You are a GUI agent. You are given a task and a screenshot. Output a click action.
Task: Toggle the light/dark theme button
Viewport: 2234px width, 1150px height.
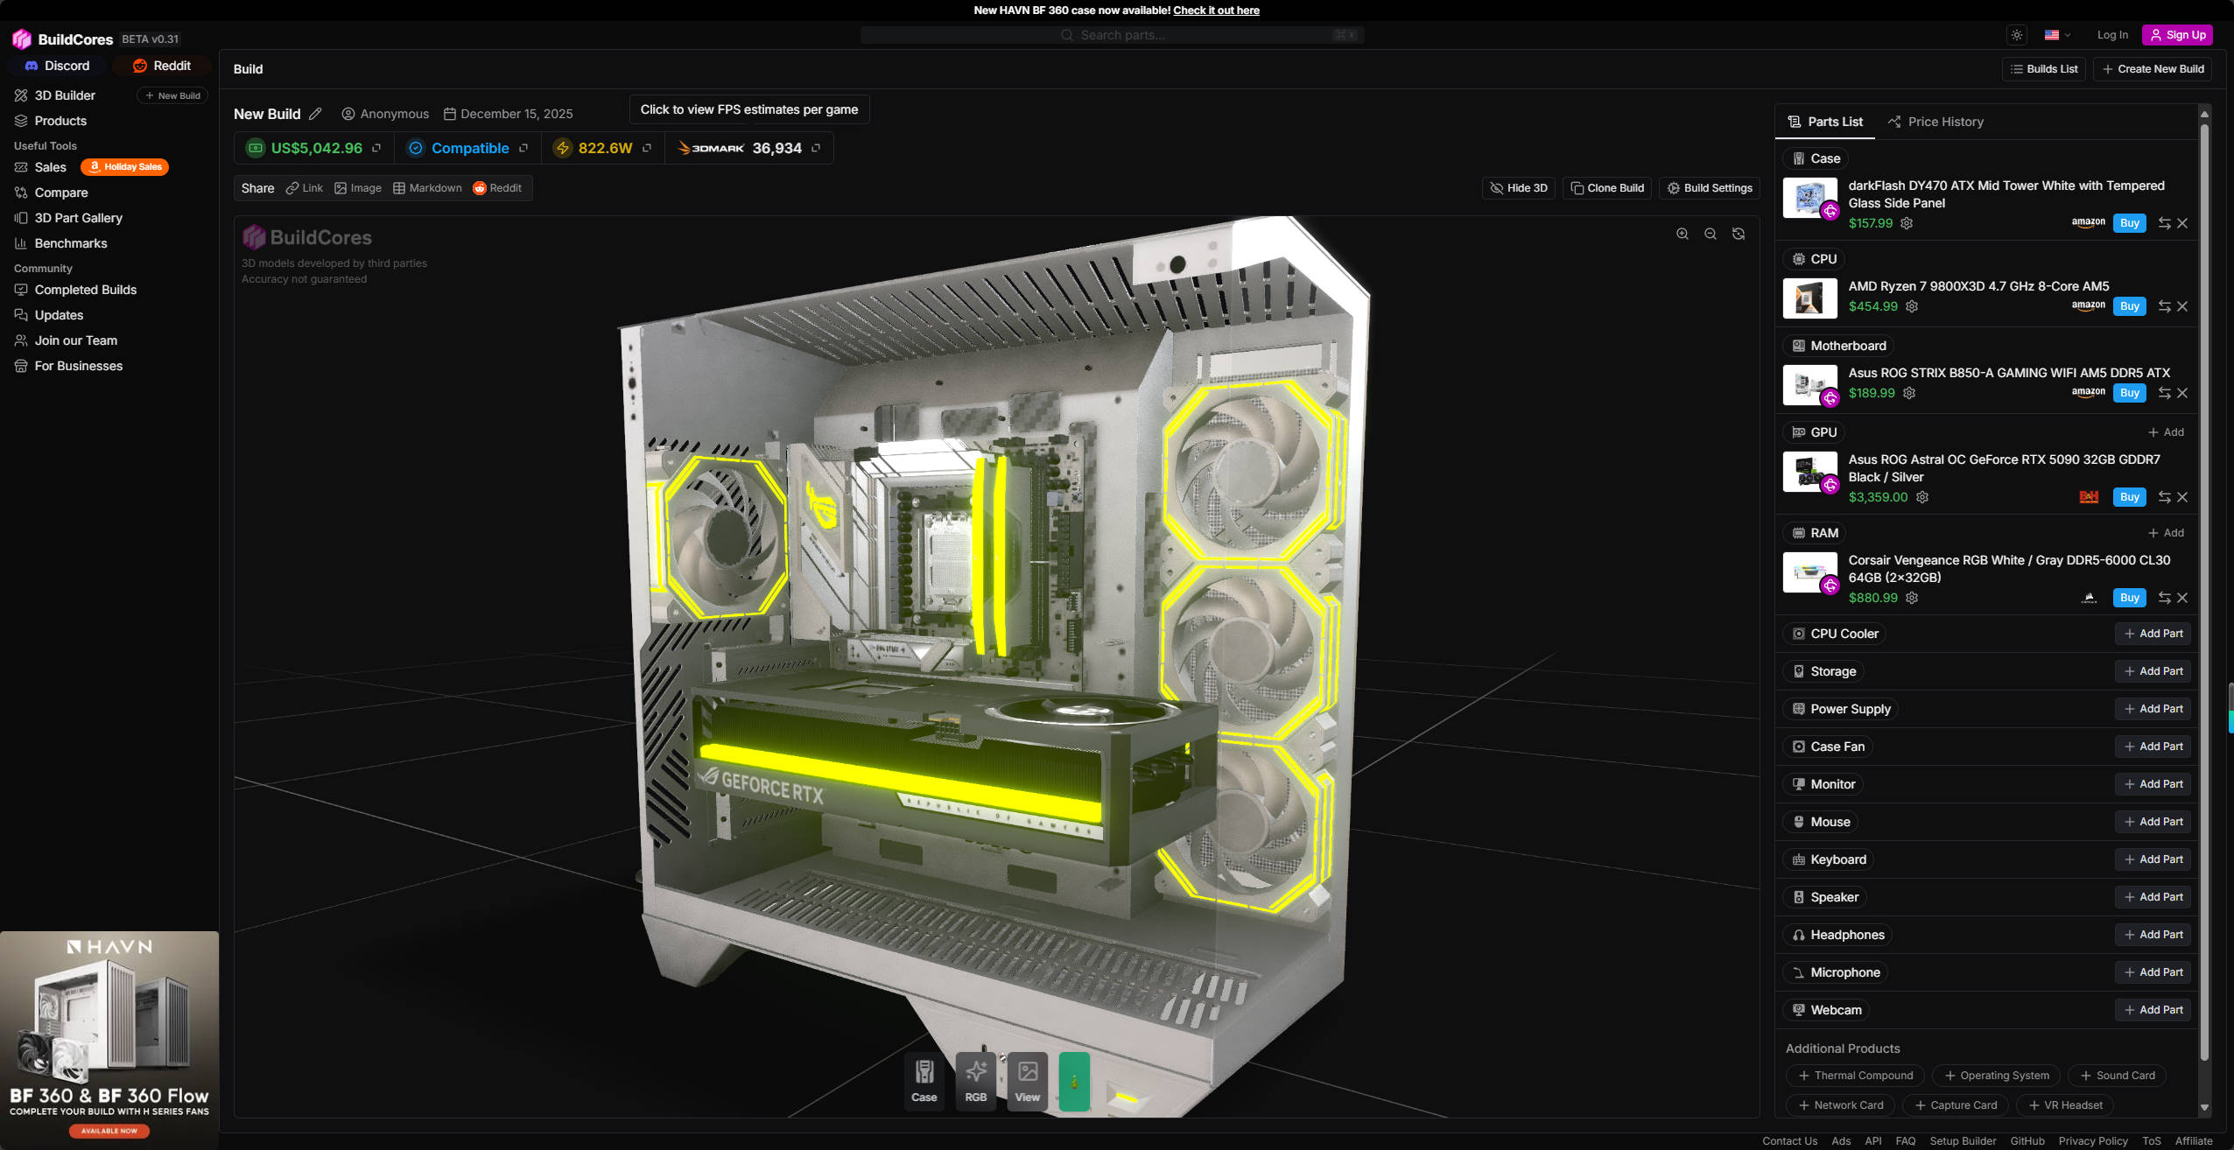coord(2017,35)
